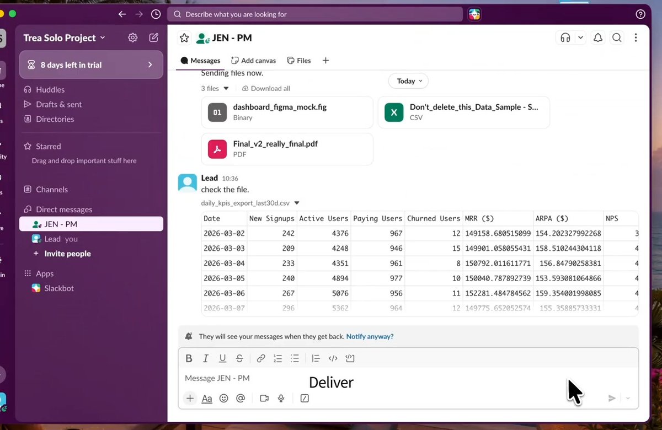The image size is (662, 430).
Task: Open the Add canvas tab
Action: (x=253, y=61)
